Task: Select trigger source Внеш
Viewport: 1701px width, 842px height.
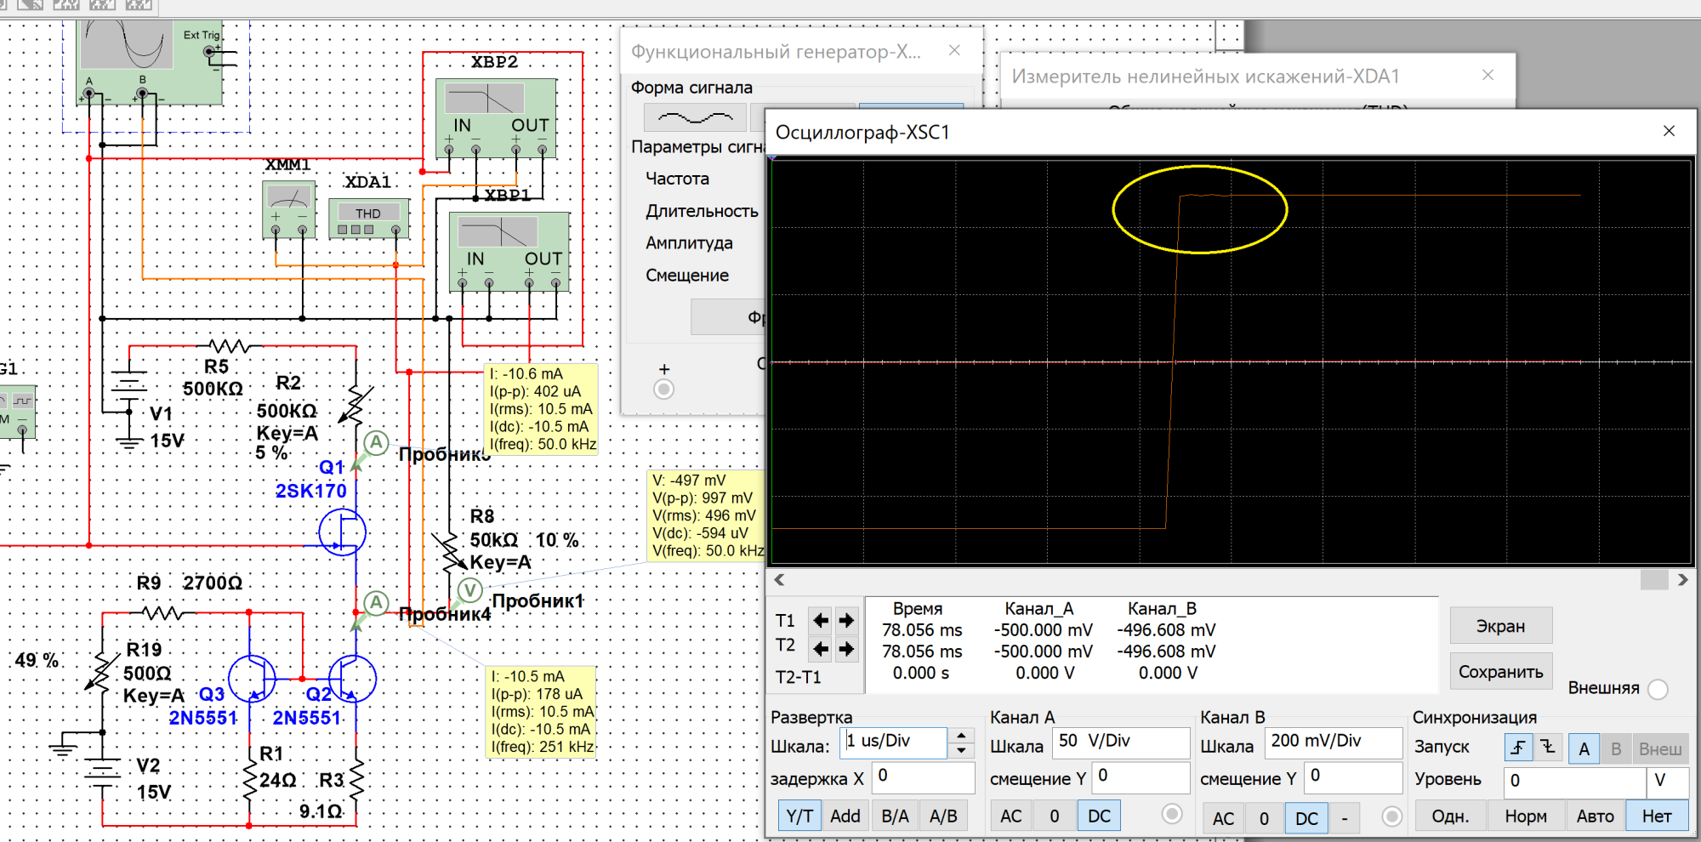Action: pos(1660,748)
